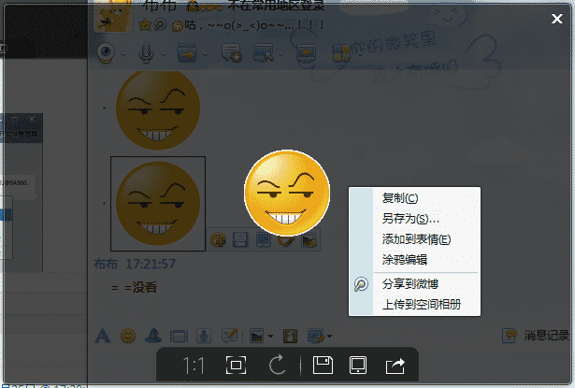
Task: Click the screenshot capture icon
Action: [x=316, y=336]
